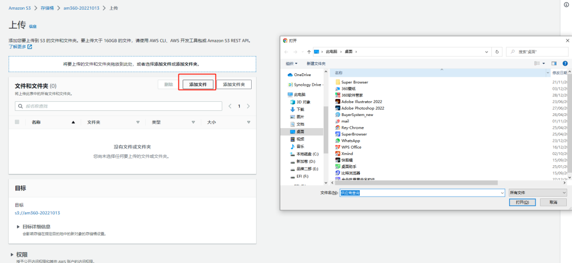Click the 搜索"桌面" search box in the dialog

point(537,52)
